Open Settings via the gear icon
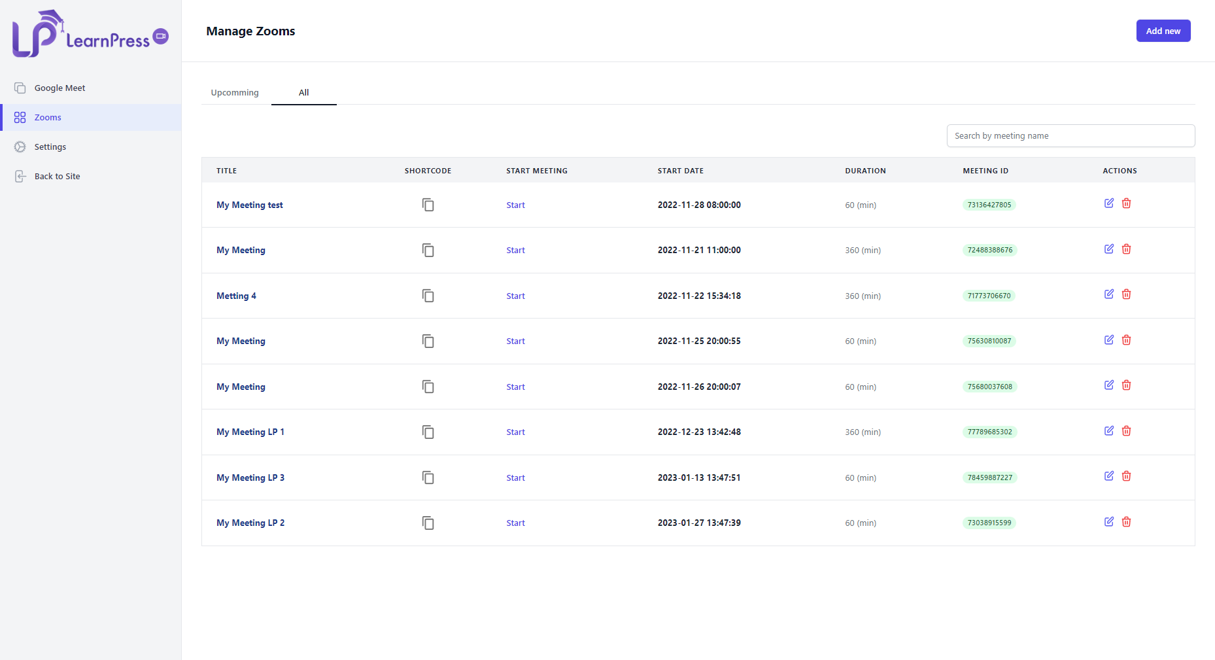1215x660 pixels. tap(20, 147)
